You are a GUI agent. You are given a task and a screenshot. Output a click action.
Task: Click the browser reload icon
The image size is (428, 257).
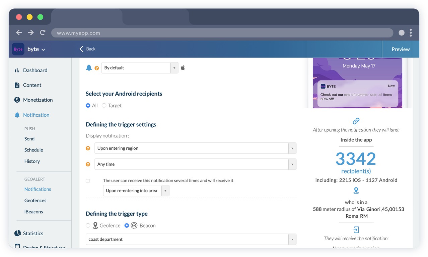click(43, 32)
